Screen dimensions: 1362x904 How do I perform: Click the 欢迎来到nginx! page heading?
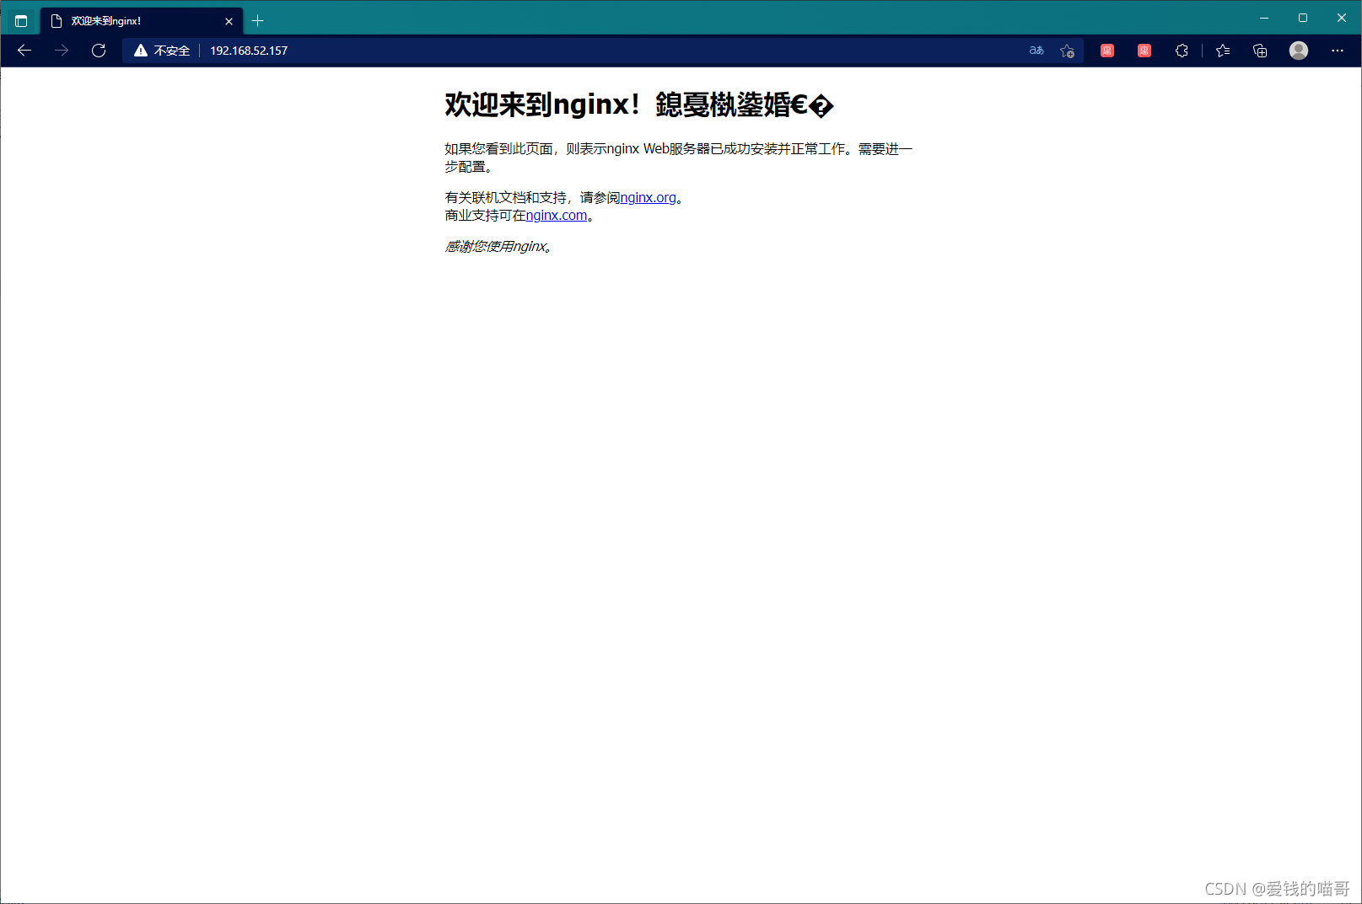point(639,104)
